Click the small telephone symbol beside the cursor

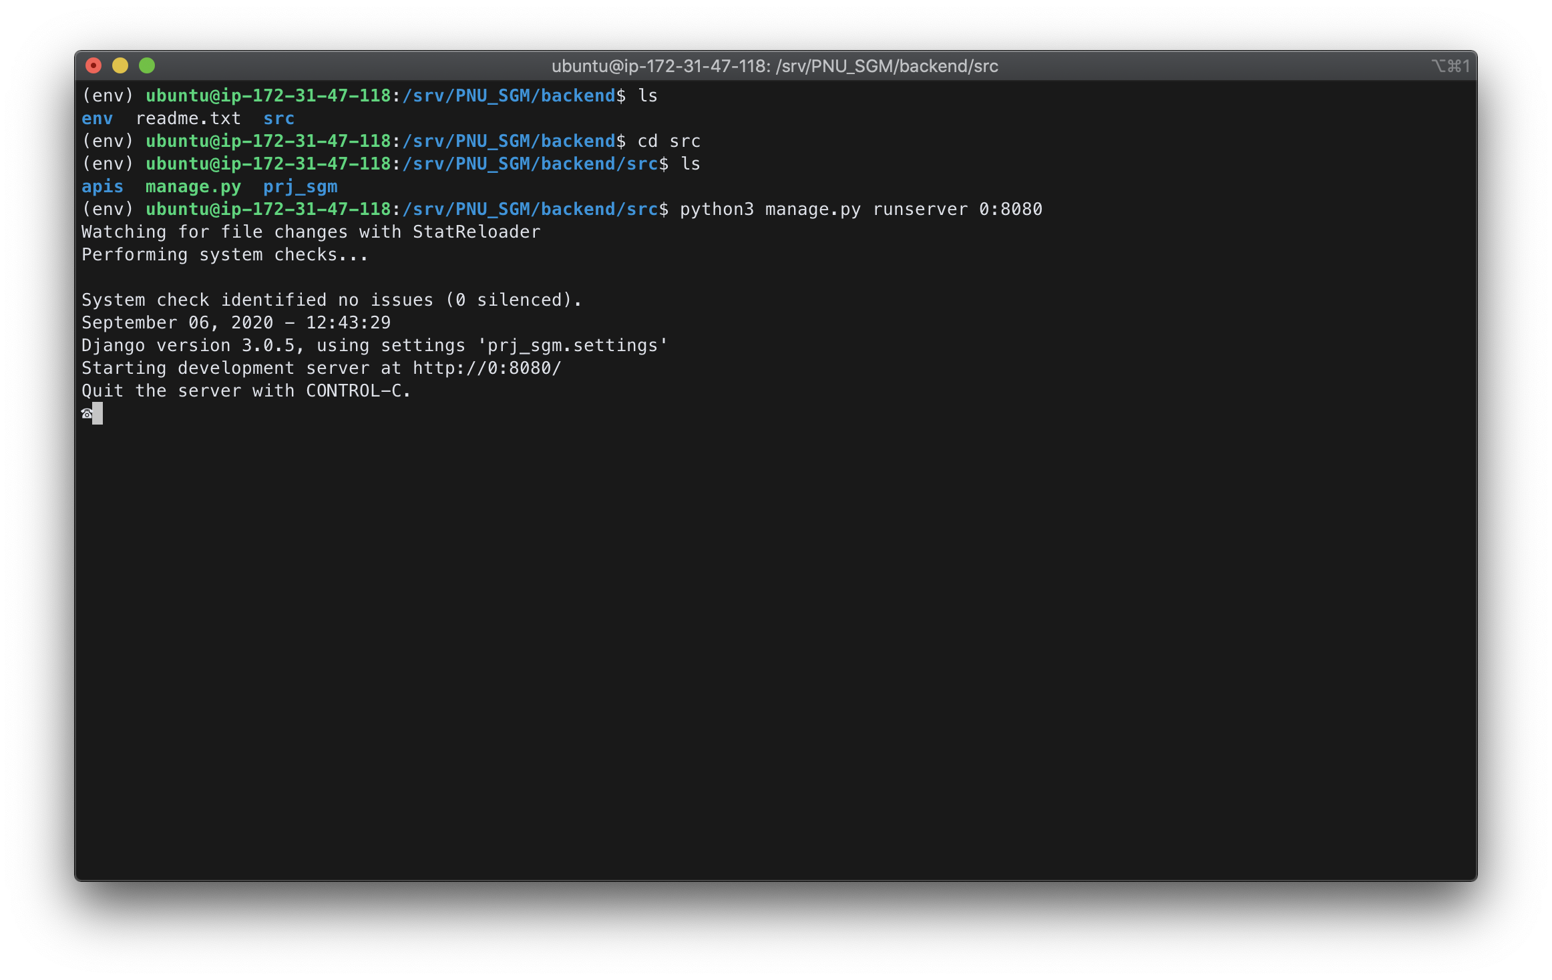(x=87, y=414)
